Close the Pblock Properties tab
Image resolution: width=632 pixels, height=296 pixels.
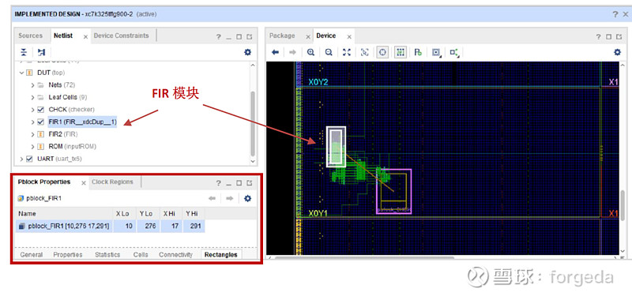84,183
